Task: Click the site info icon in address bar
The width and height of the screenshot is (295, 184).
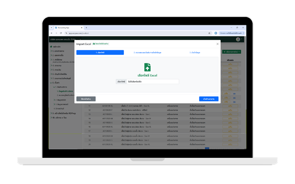Action: 66,33
